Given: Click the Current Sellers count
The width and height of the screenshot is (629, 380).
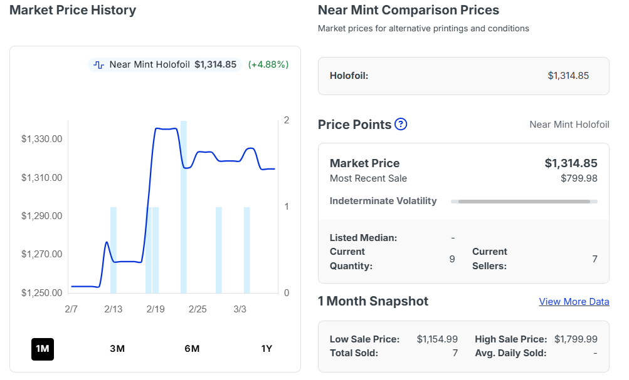Looking at the screenshot, I should point(595,259).
